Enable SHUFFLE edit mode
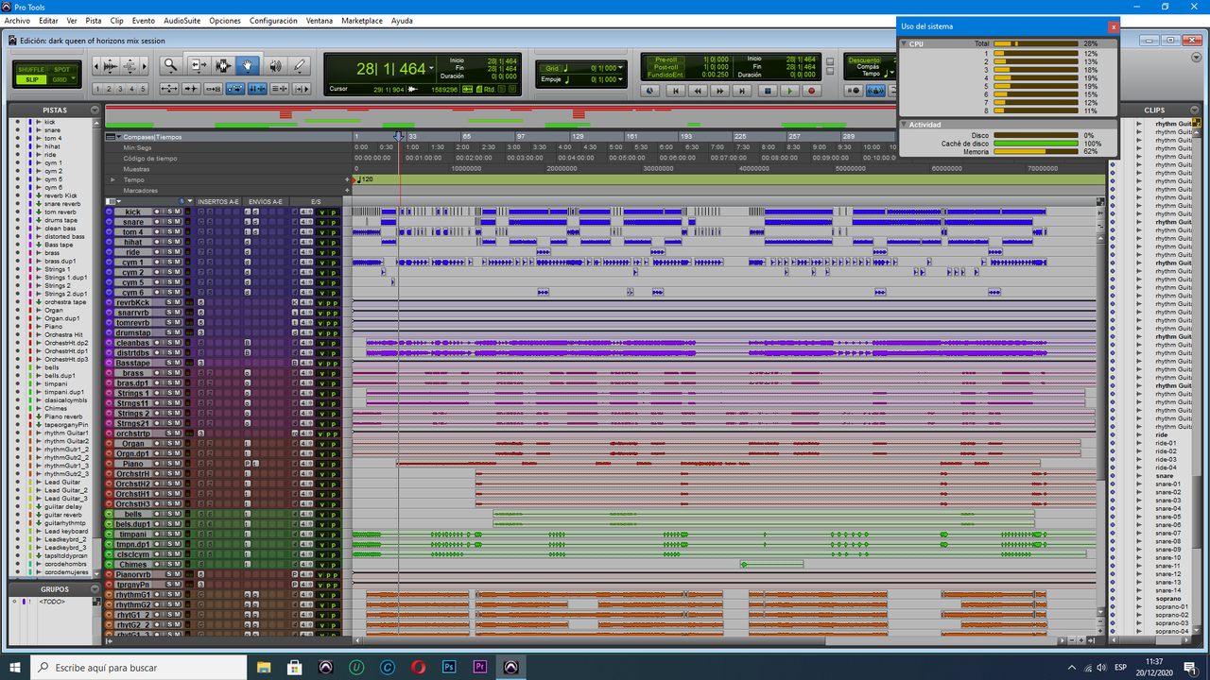 (x=31, y=69)
